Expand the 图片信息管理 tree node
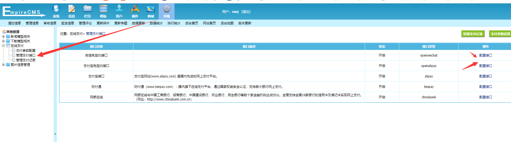The image size is (511, 142). (x=3, y=65)
